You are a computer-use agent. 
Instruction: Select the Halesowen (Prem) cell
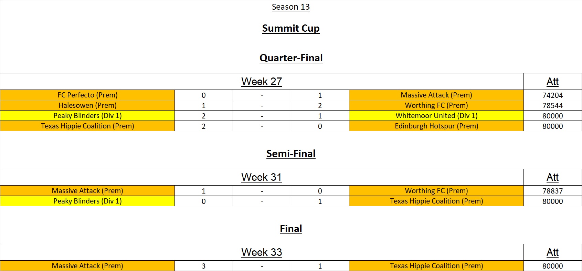click(x=87, y=105)
